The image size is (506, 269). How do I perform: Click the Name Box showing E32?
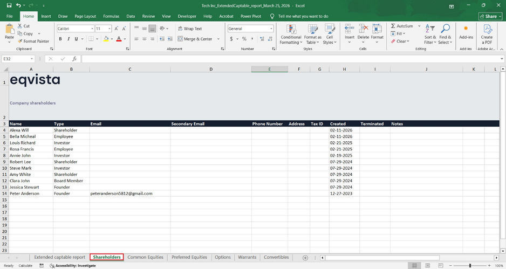tap(16, 59)
